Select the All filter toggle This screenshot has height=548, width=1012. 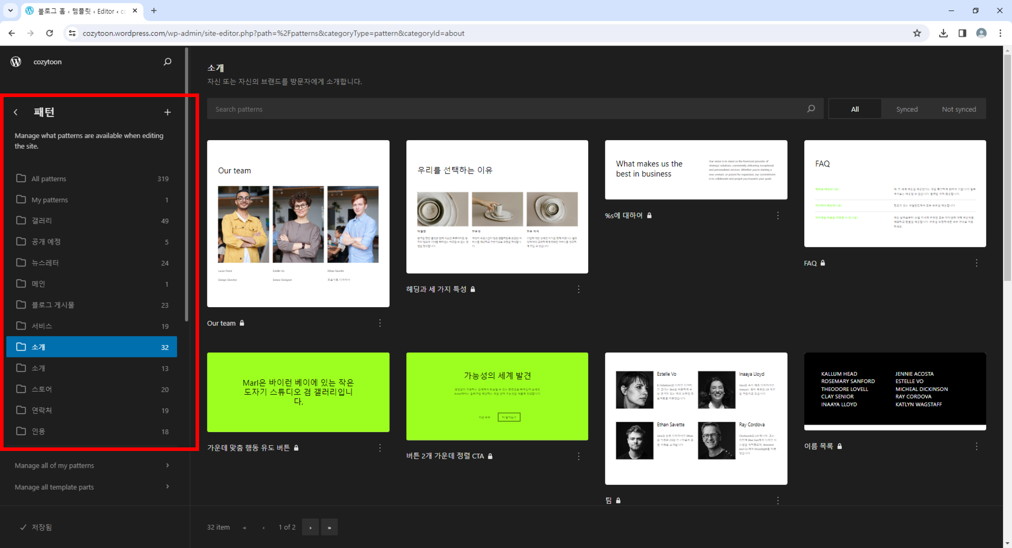click(x=855, y=109)
